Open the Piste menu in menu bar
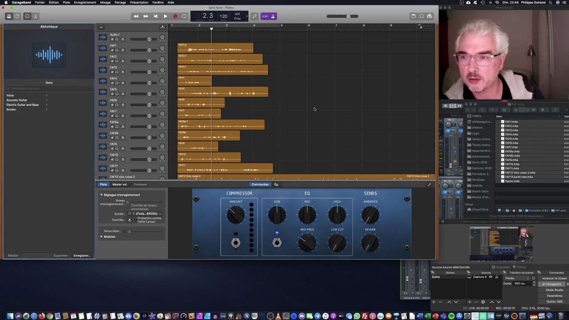Screen dimensions: 569x320 (66, 3)
